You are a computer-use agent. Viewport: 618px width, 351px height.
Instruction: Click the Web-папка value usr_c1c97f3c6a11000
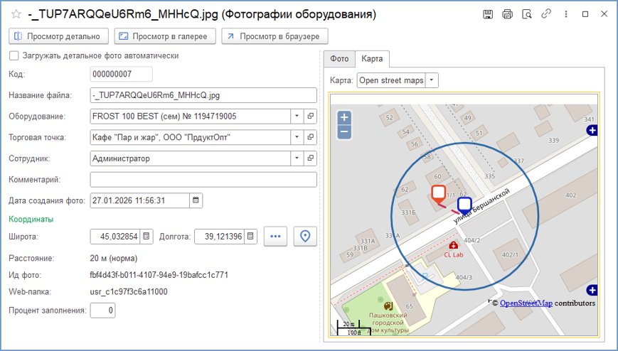point(129,292)
